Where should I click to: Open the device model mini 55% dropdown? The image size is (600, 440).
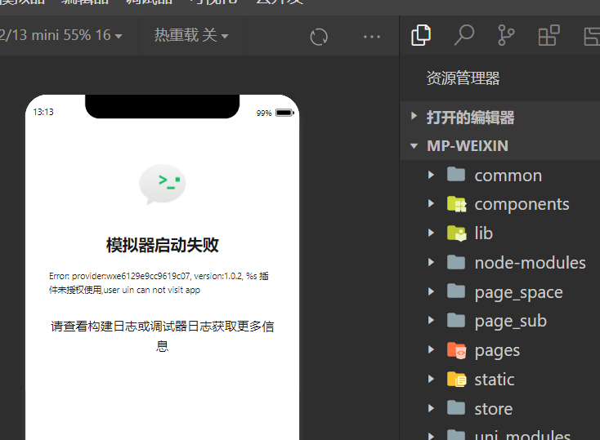(61, 36)
